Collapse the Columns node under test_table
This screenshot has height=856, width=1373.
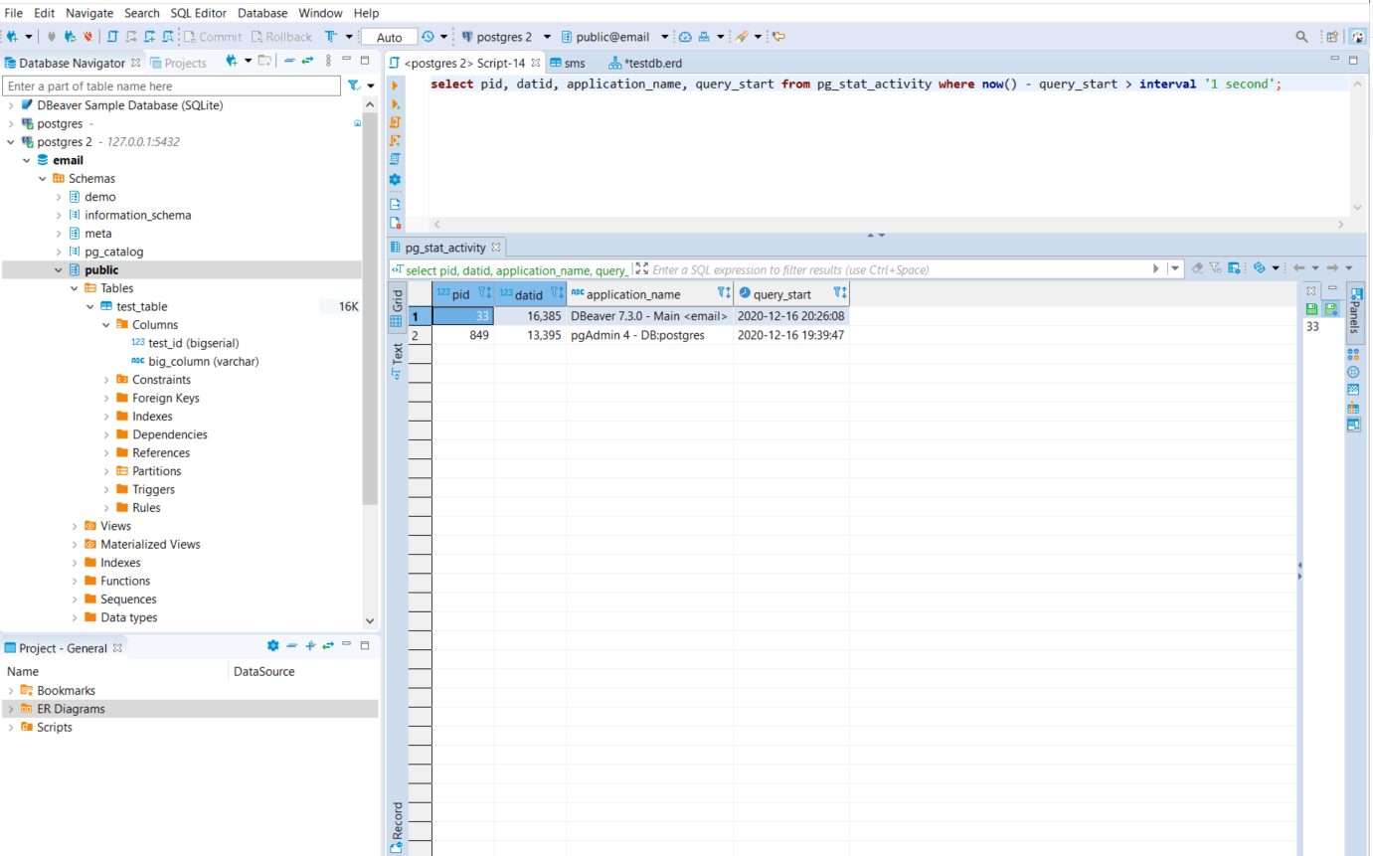pyautogui.click(x=105, y=324)
